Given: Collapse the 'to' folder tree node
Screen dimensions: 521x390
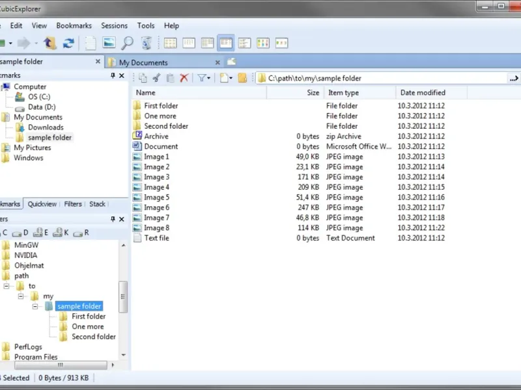Looking at the screenshot, I should pos(7,286).
